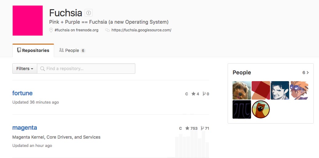Switch to the People tab
Viewport: 319px width, 158px height.
coord(72,50)
